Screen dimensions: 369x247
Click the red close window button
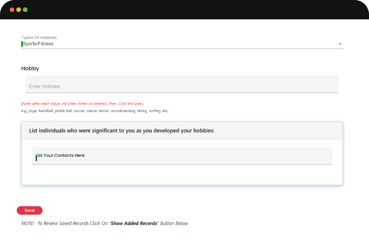pos(11,10)
